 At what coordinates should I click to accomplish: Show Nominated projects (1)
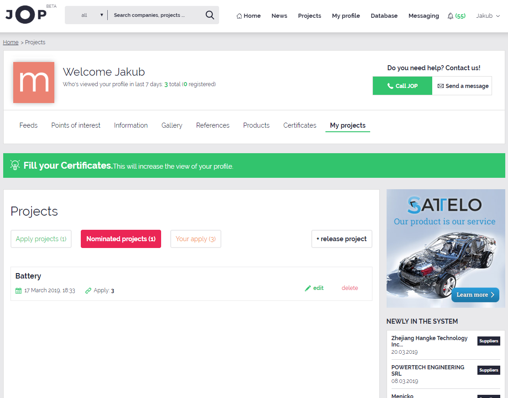pyautogui.click(x=121, y=239)
